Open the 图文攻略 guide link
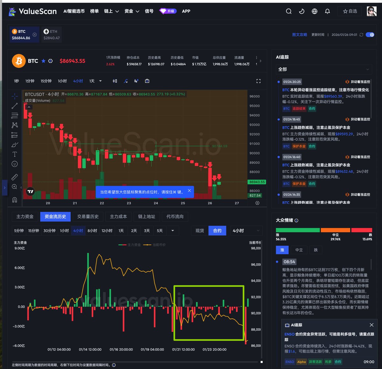The height and width of the screenshot is (369, 382). coord(300,35)
